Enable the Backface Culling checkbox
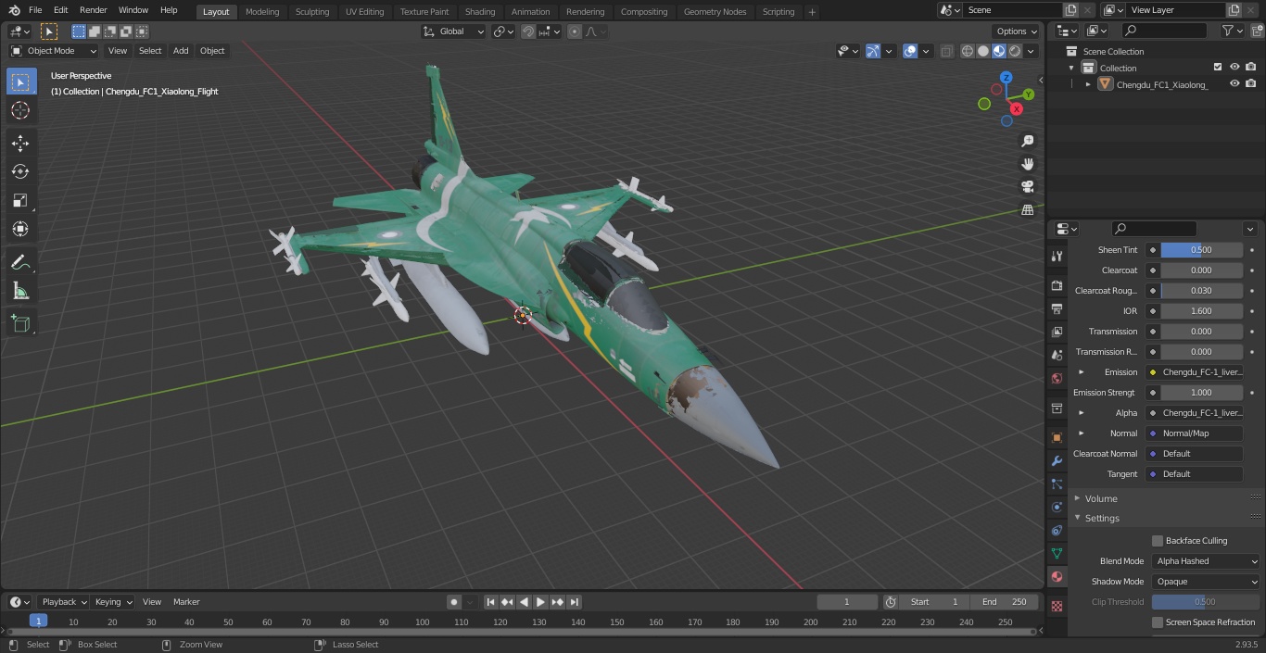The height and width of the screenshot is (653, 1266). 1158,541
